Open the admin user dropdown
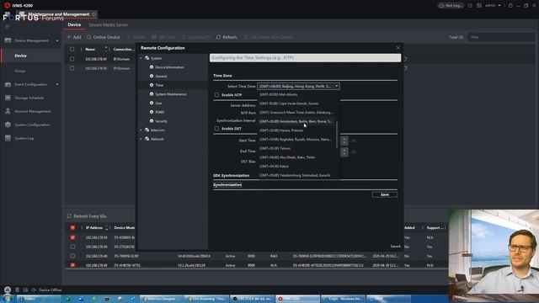 493,6
